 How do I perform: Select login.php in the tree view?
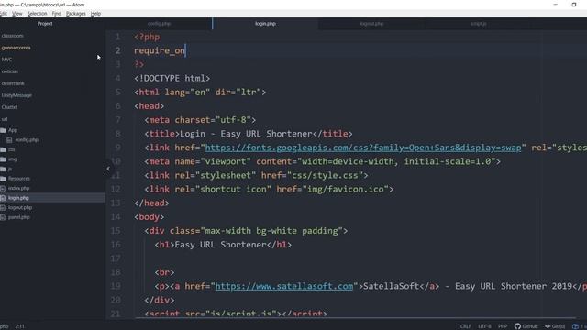pyautogui.click(x=18, y=198)
